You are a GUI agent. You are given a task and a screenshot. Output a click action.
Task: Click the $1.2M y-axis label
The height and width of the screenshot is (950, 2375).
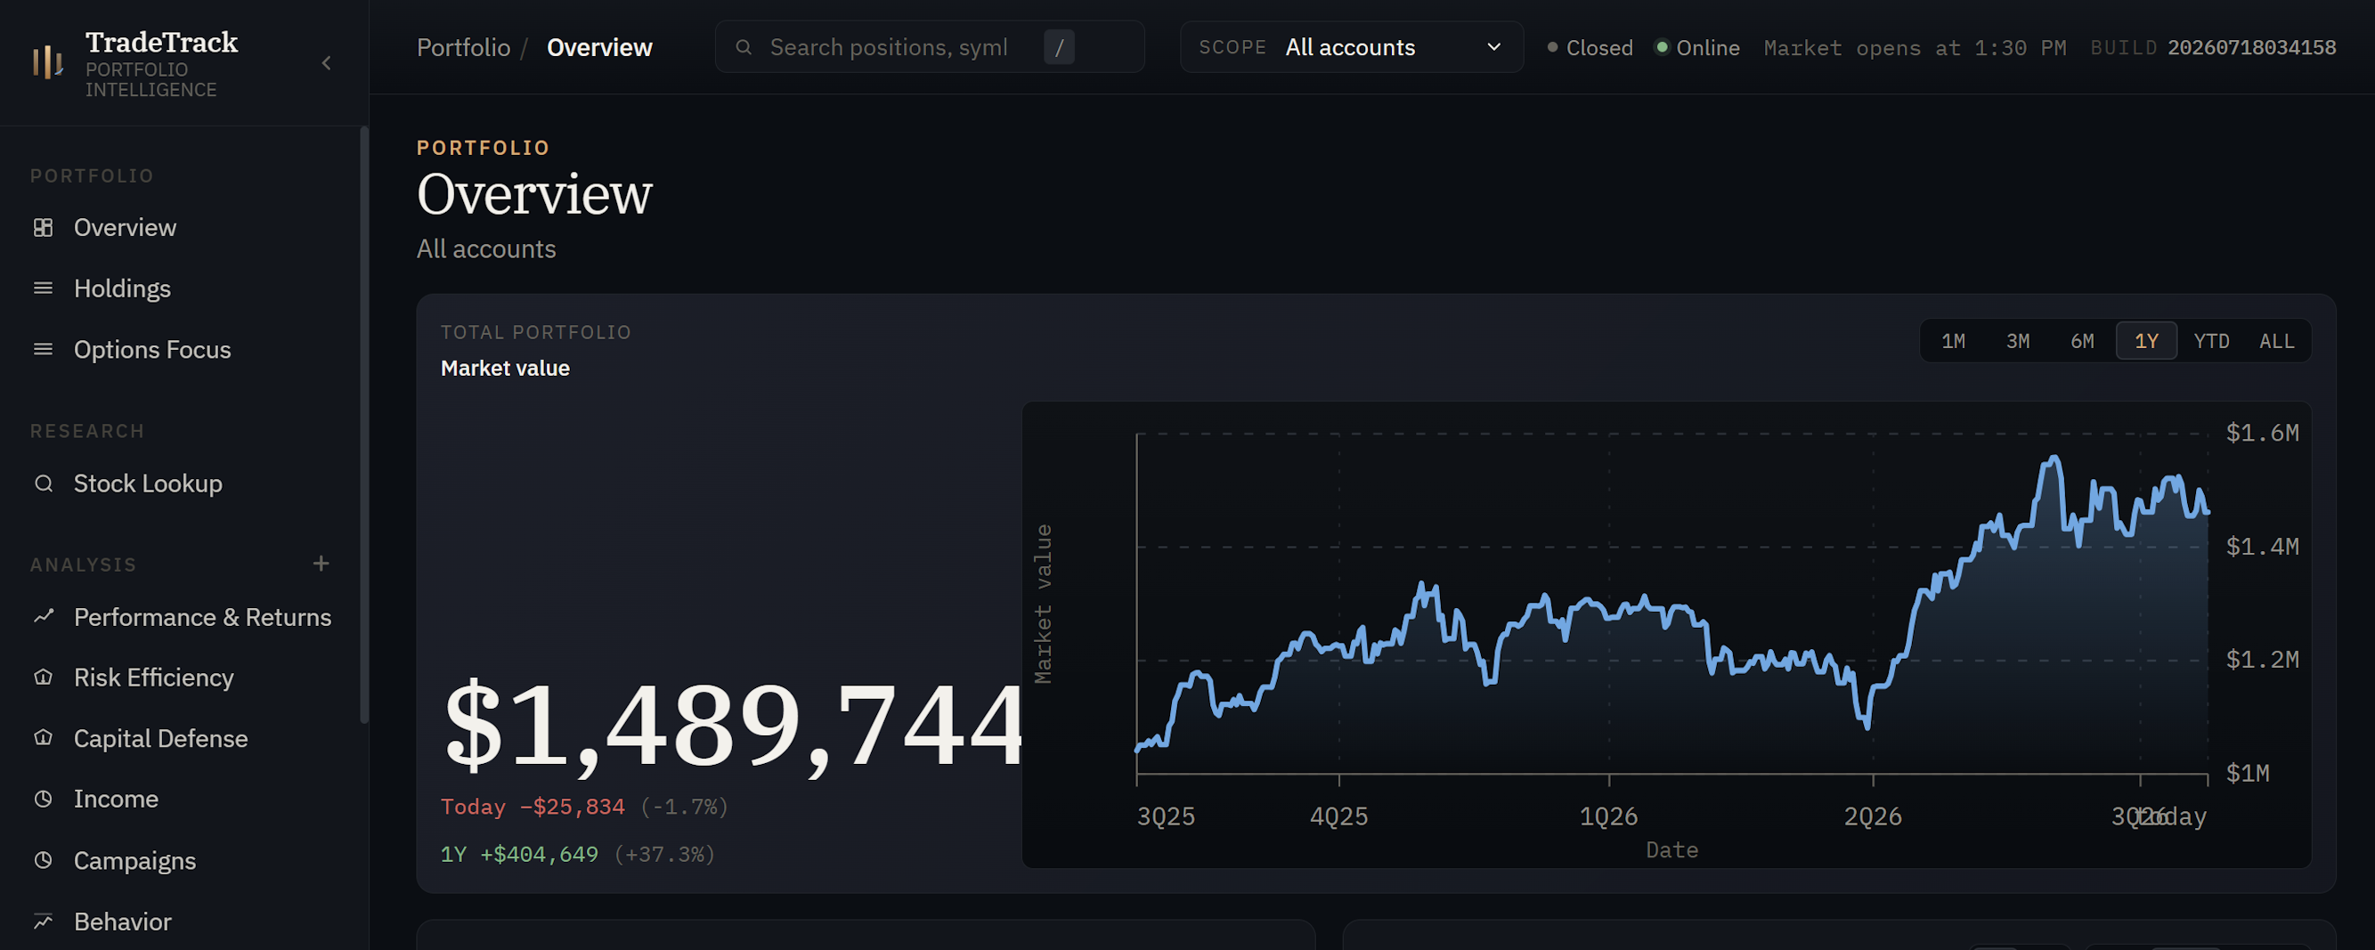tap(2263, 660)
